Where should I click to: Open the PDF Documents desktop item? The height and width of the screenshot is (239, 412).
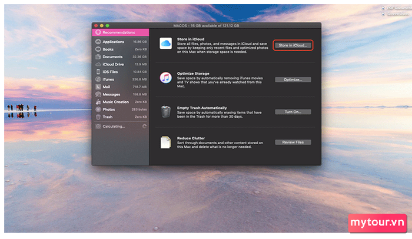[x=397, y=8]
